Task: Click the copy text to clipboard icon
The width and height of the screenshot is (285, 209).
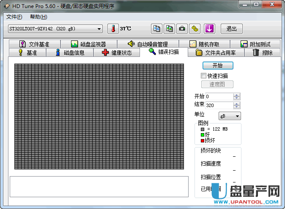Action: tap(157, 29)
